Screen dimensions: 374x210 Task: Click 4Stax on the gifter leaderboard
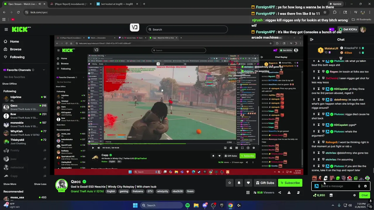[348, 53]
